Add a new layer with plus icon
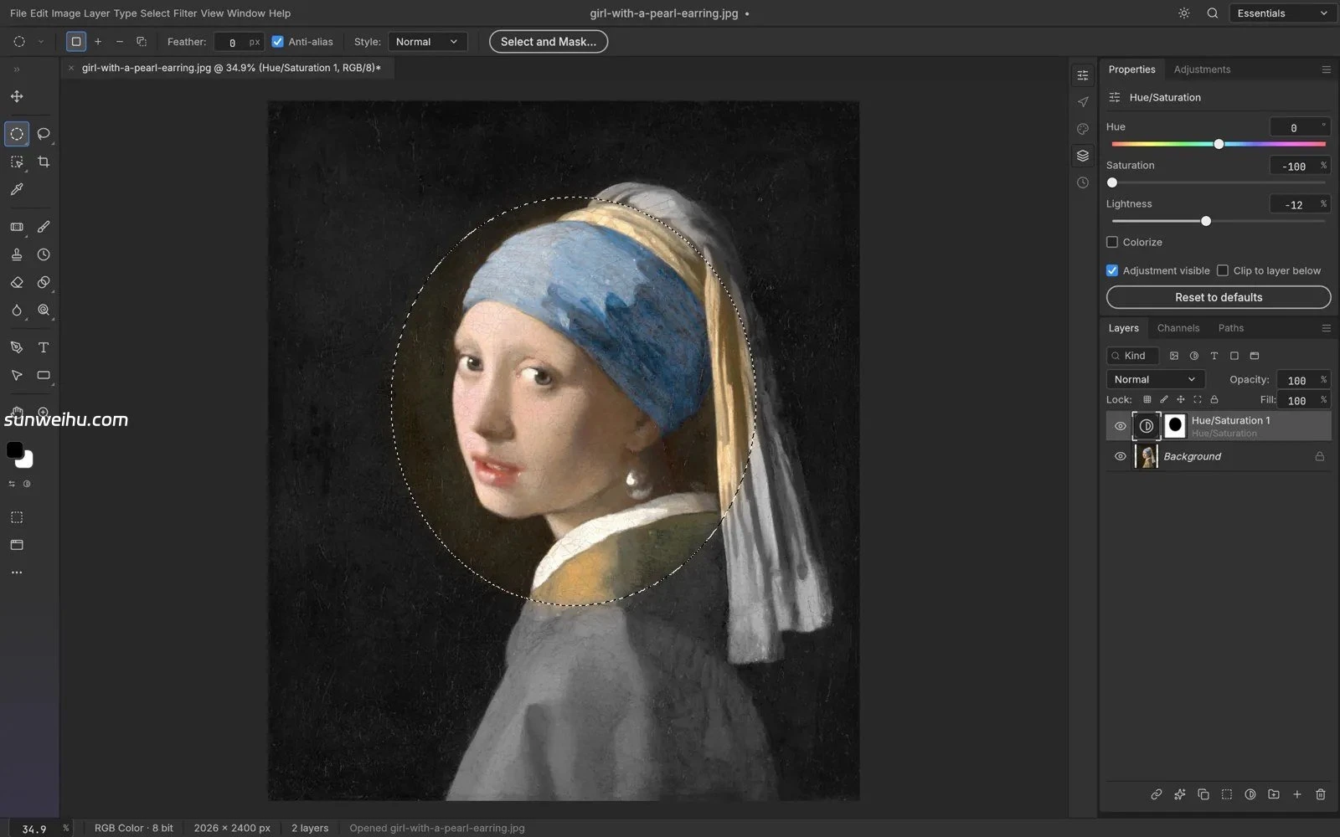1340x837 pixels. pyautogui.click(x=1296, y=794)
